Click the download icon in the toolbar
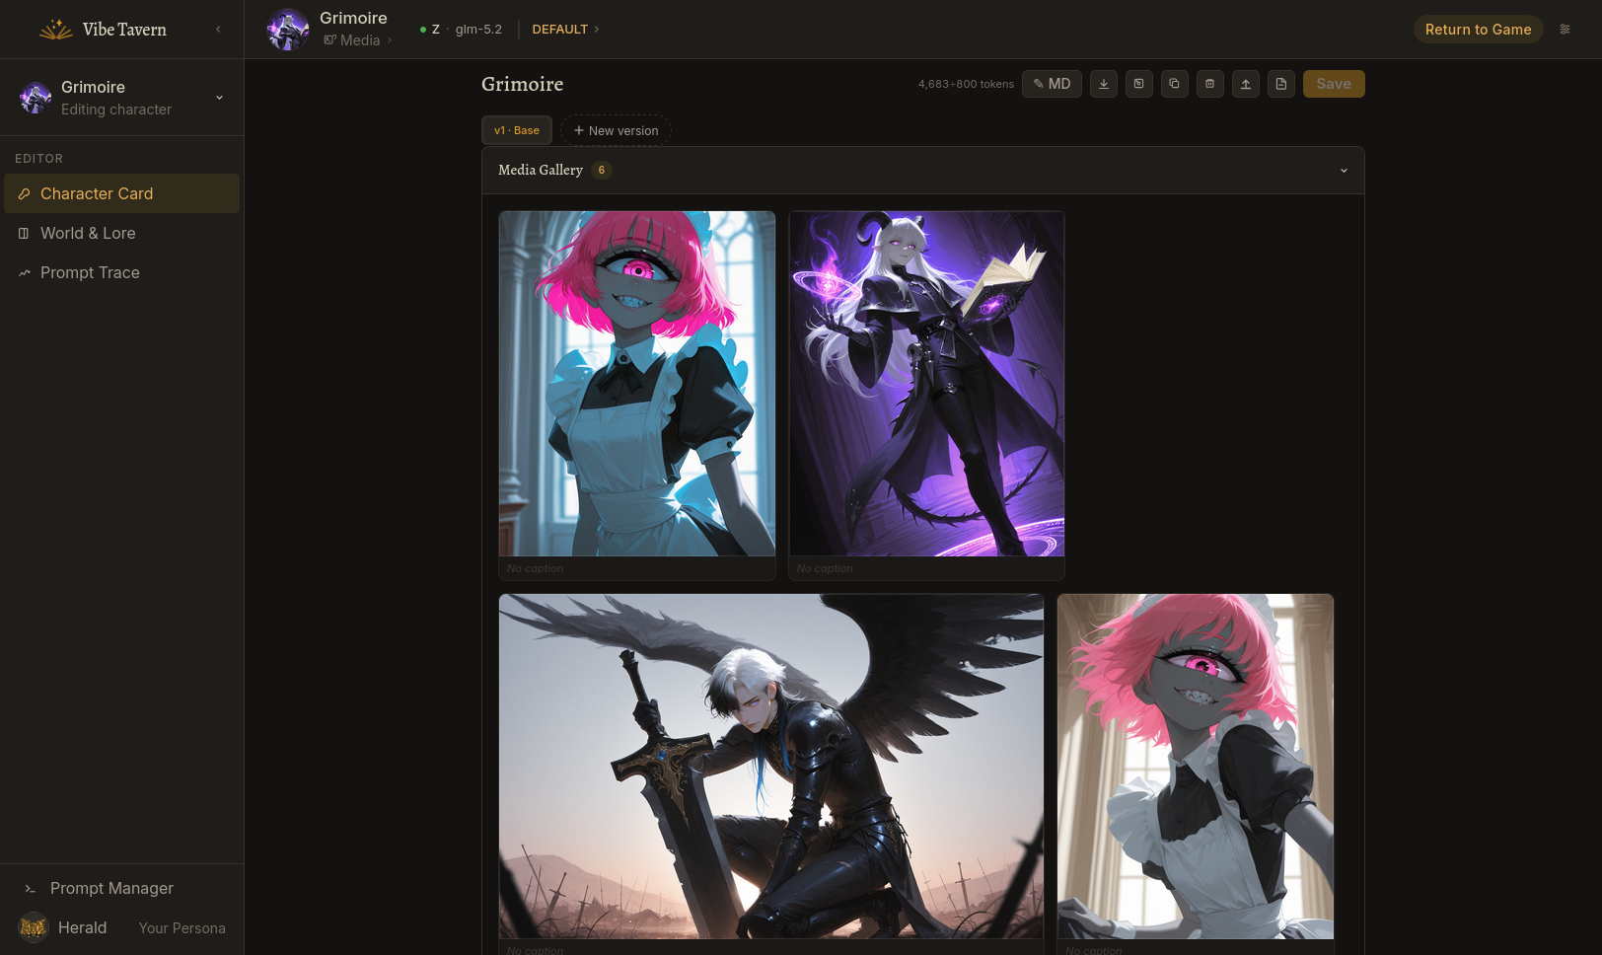The height and width of the screenshot is (955, 1602). coord(1104,84)
